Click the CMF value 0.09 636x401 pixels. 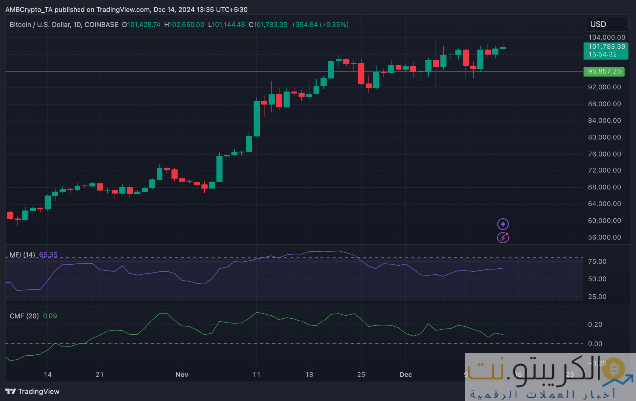[49, 315]
